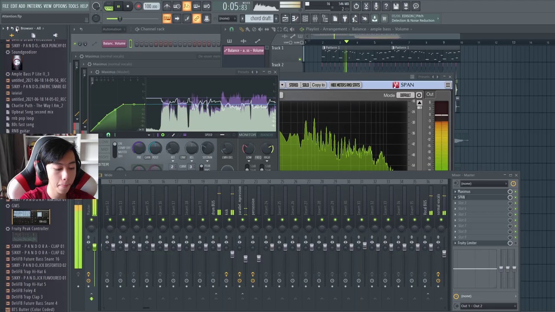555x312 pixels.
Task: Toggle the multilink to controllers icon
Action: tap(197, 19)
